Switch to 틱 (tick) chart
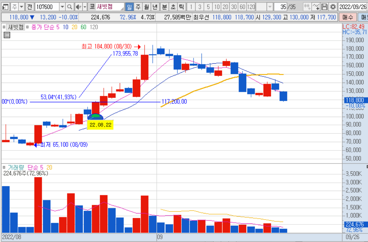 (181, 7)
